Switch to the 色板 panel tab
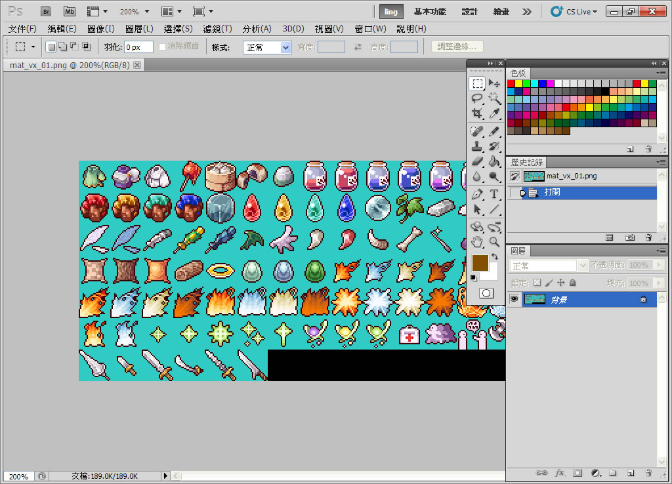672x484 pixels. pyautogui.click(x=518, y=73)
